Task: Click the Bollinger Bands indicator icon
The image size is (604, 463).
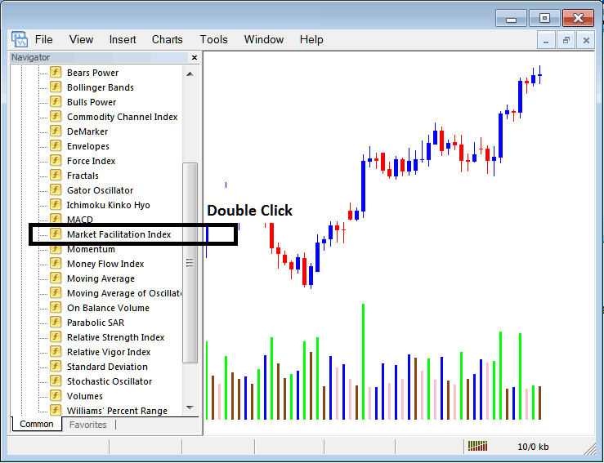Action: click(x=56, y=87)
